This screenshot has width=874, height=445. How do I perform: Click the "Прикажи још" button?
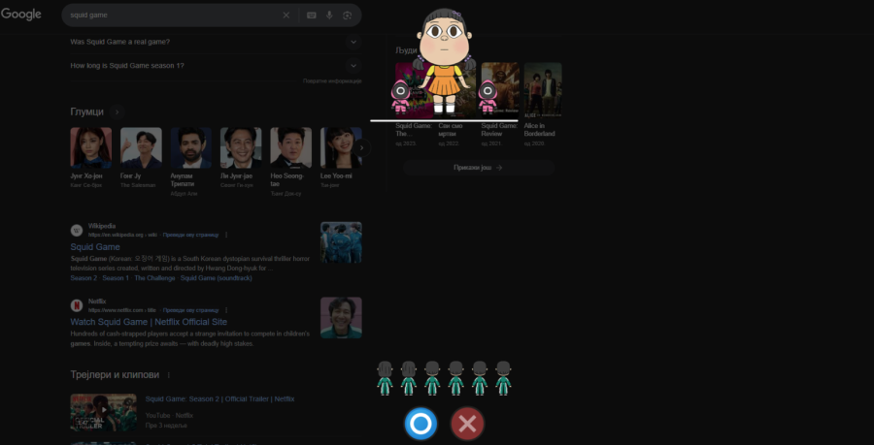[478, 168]
